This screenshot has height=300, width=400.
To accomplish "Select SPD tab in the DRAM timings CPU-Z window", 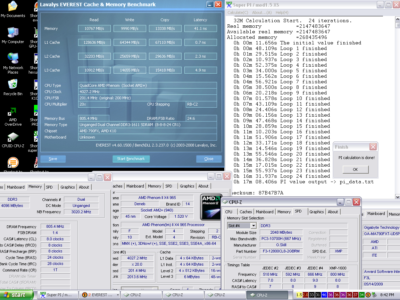I will click(x=49, y=187).
